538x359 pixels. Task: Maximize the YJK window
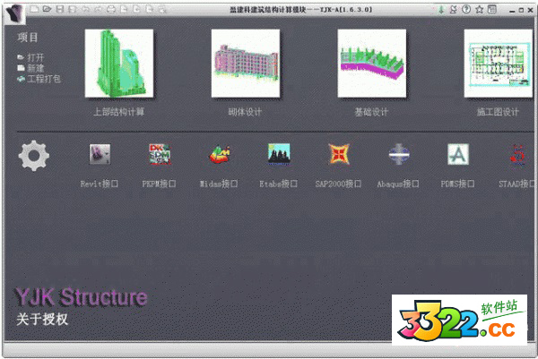(x=521, y=10)
